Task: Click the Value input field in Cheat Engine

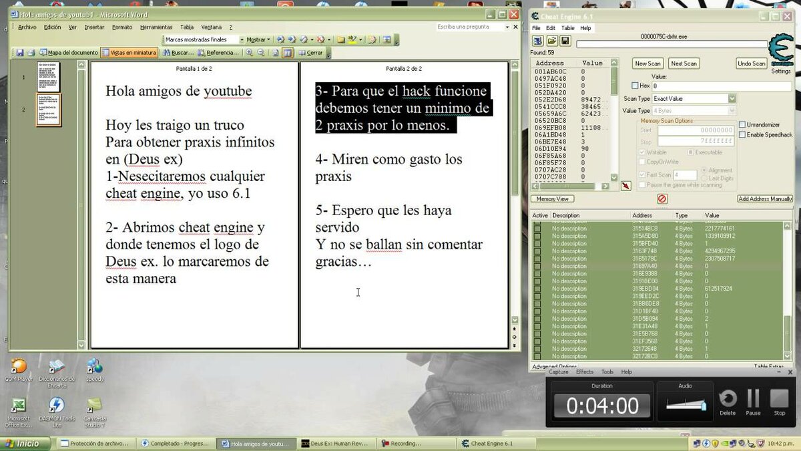Action: pos(721,86)
